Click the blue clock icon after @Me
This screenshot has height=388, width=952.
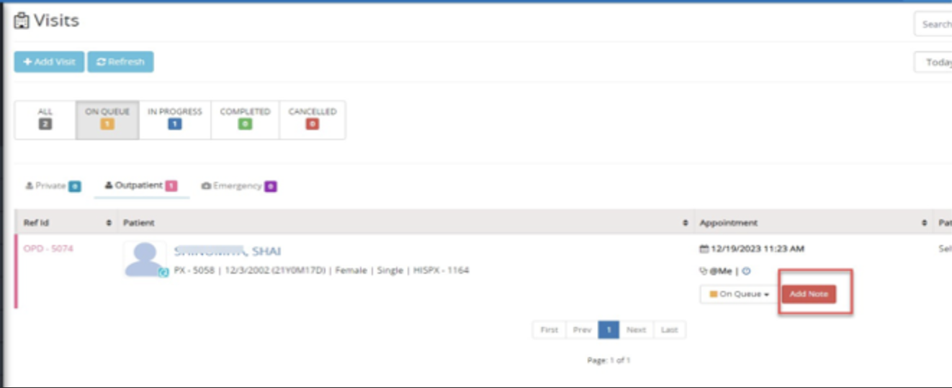click(x=747, y=272)
